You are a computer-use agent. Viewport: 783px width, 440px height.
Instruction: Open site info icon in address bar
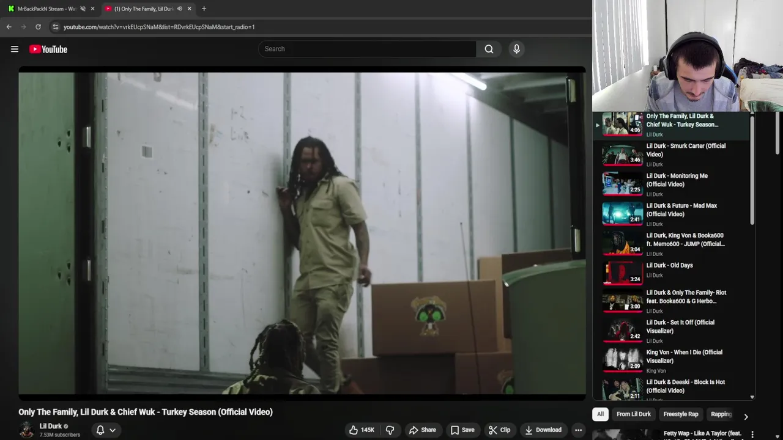[x=56, y=27]
